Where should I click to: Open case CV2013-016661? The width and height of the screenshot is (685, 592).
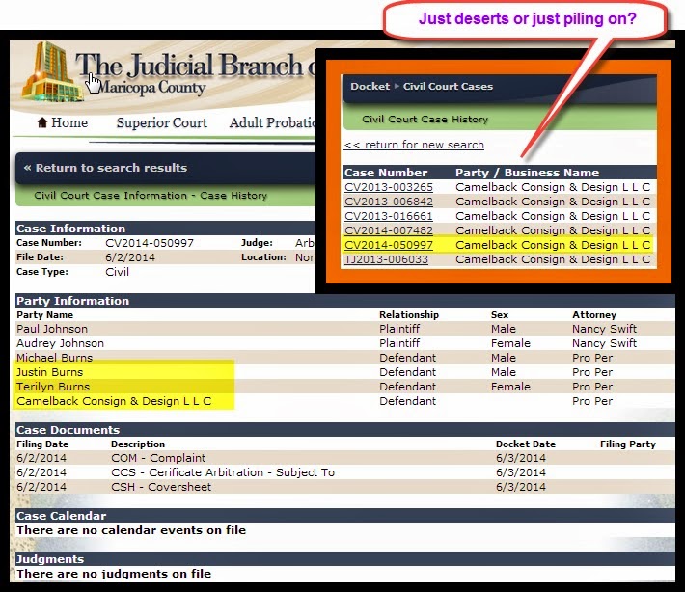(389, 216)
